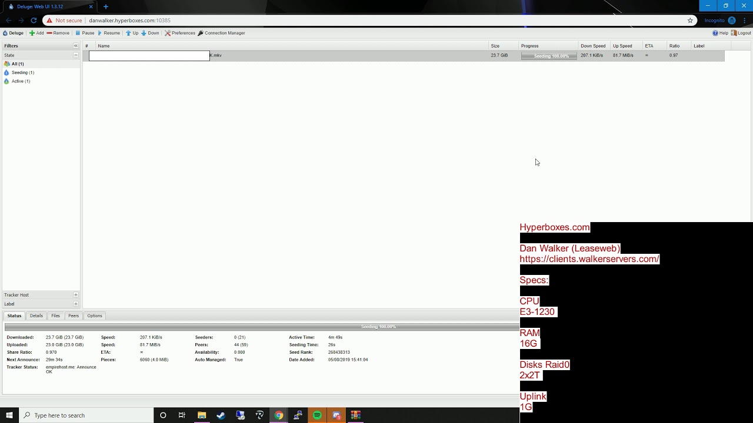753x423 pixels.
Task: Open Cortana from taskbar
Action: 163,415
